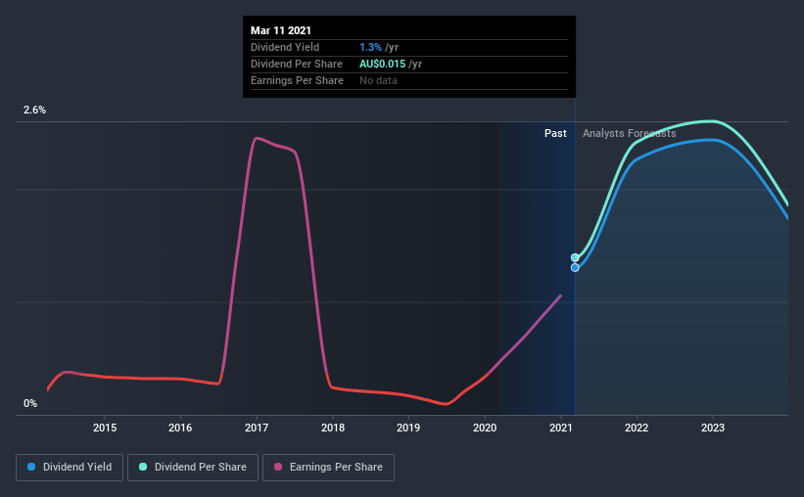Select the 2022 label on the x-axis
Viewport: 804px width, 497px height.
coord(637,428)
